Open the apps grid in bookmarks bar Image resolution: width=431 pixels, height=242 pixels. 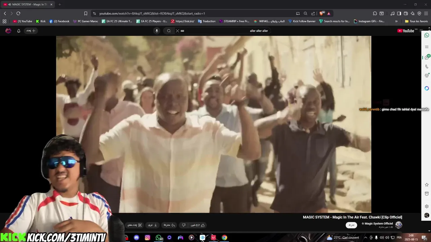[x=4, y=21]
